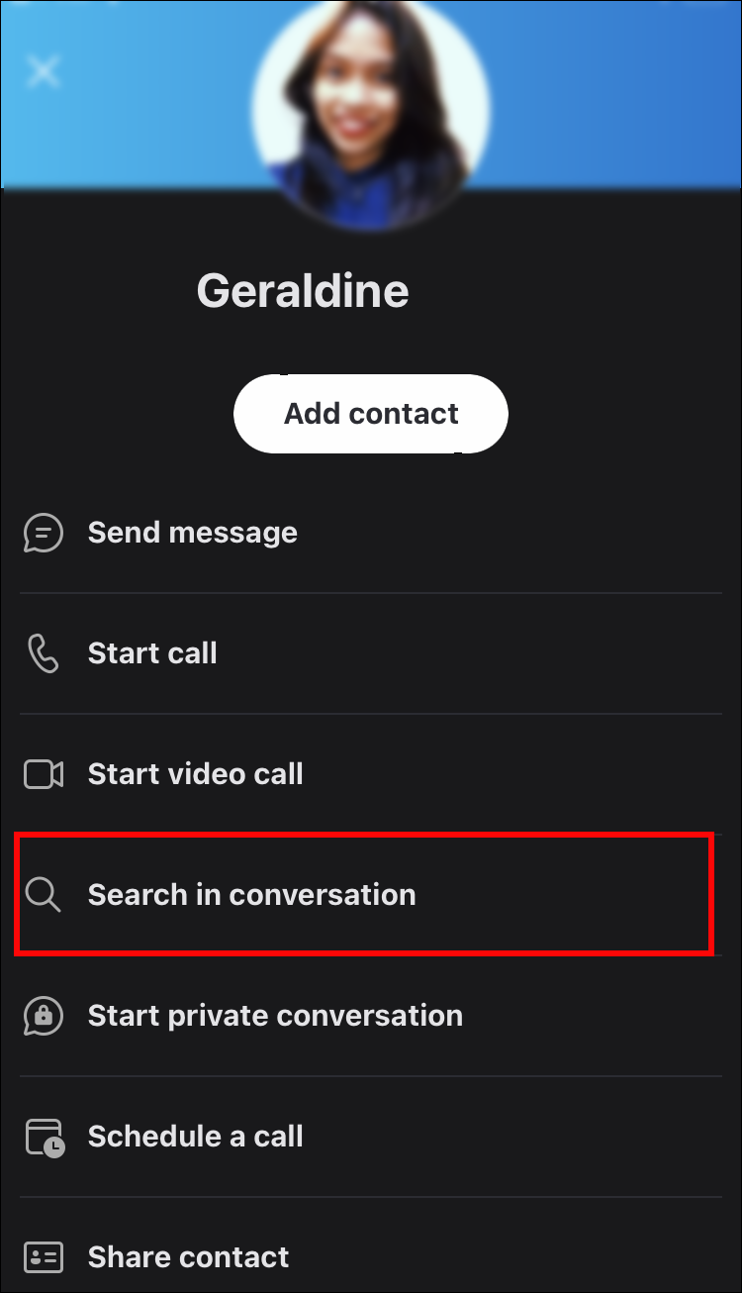The width and height of the screenshot is (742, 1293).
Task: Click the locked chat bubble private icon
Action: pos(44,1016)
